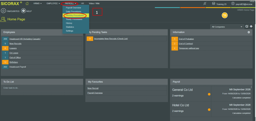Open the End of Probation link
Screen dimensions: 256x121
(186, 39)
